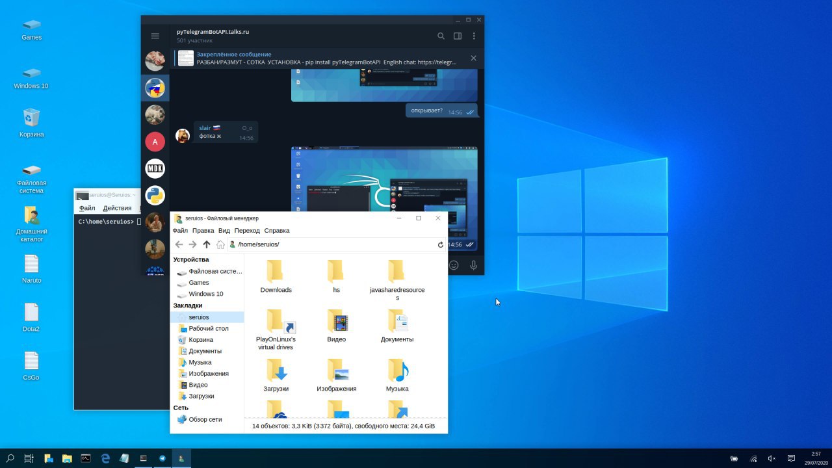Viewport: 832px width, 468px height.
Task: Go up to the parent folder
Action: point(207,244)
